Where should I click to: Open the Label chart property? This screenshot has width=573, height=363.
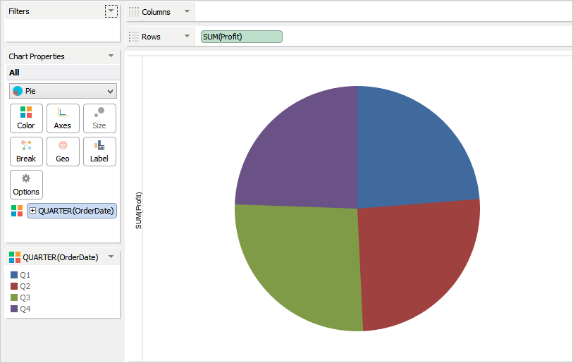pyautogui.click(x=99, y=152)
